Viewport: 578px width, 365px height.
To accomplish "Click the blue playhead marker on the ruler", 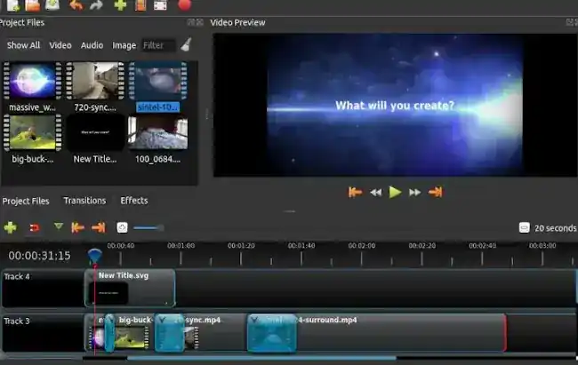I will coord(95,257).
